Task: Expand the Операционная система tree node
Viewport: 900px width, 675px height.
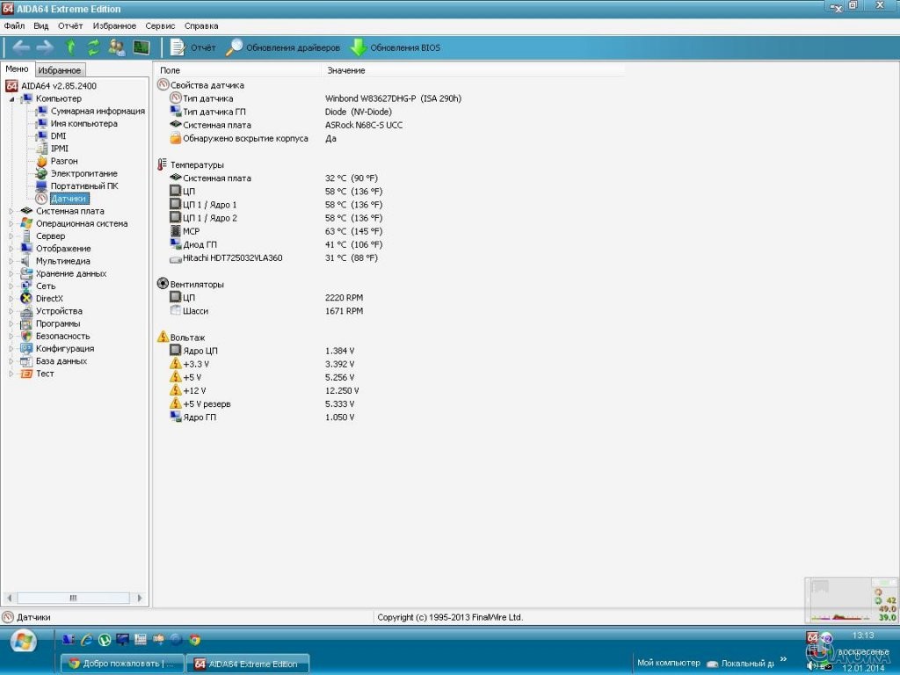Action: [11, 223]
